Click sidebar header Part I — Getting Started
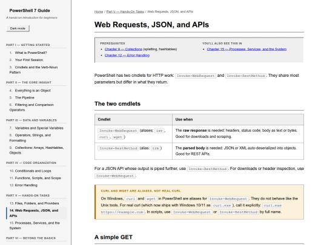Image resolution: width=327 pixels, height=245 pixels. [x=28, y=45]
